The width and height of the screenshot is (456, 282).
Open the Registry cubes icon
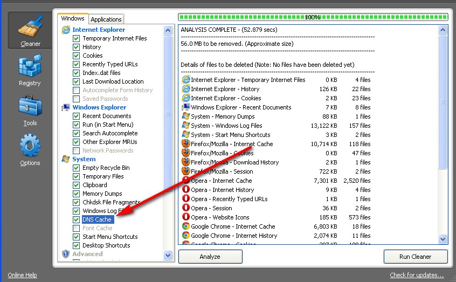point(30,65)
